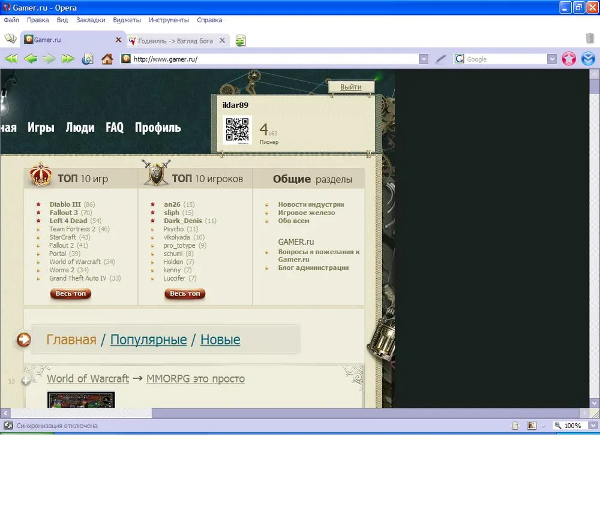Open the zoom level dropdown at 100%

point(593,426)
